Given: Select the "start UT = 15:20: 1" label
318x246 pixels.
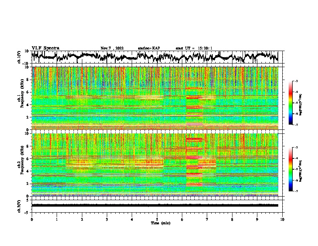Looking at the screenshot, I should (x=194, y=48).
